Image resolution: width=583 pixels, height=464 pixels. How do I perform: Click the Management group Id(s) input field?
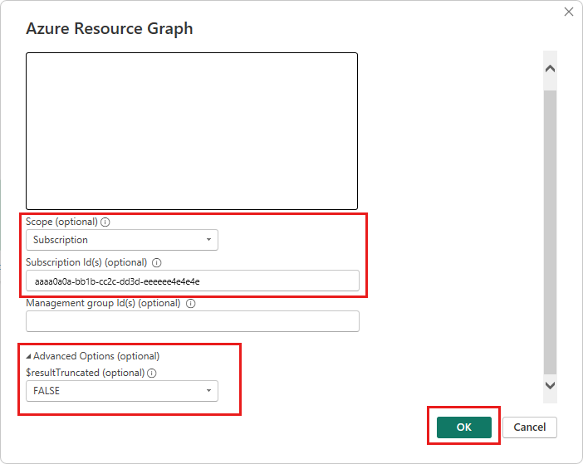click(x=193, y=321)
